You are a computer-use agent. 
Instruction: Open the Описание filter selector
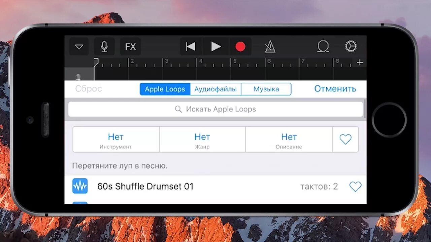(289, 139)
